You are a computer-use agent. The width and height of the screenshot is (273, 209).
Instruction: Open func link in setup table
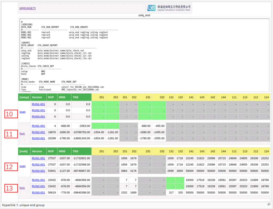coord(22,133)
